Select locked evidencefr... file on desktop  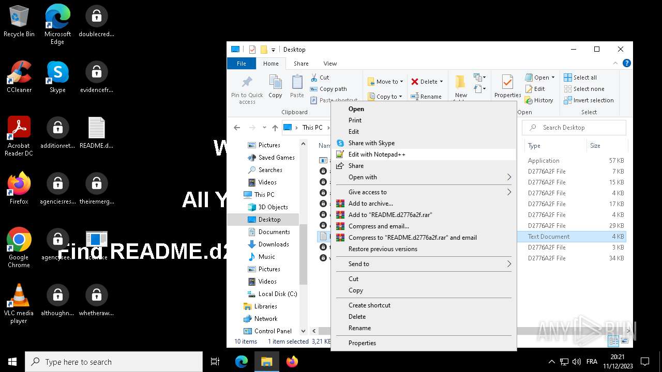96,78
